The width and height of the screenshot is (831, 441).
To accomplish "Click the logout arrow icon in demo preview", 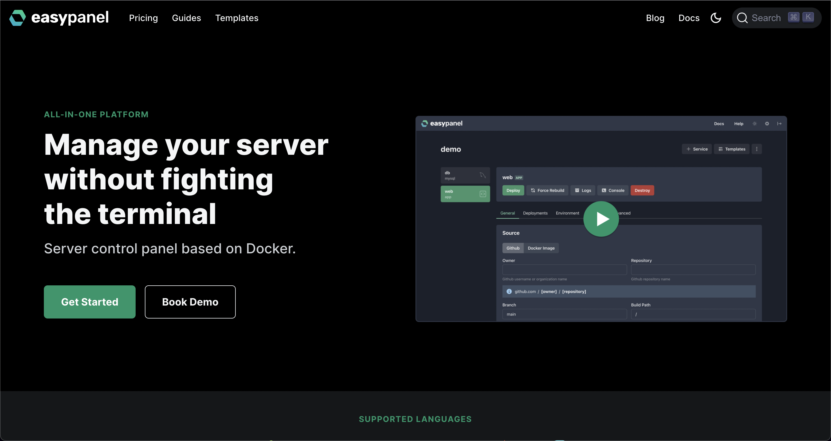I will click(779, 123).
